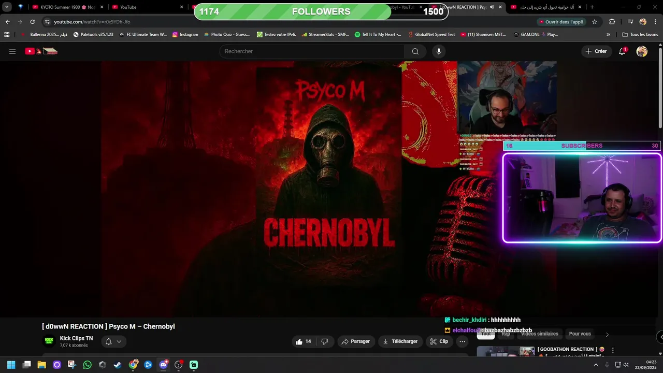Click the address bar URL
Image resolution: width=663 pixels, height=373 pixels.
pos(92,22)
